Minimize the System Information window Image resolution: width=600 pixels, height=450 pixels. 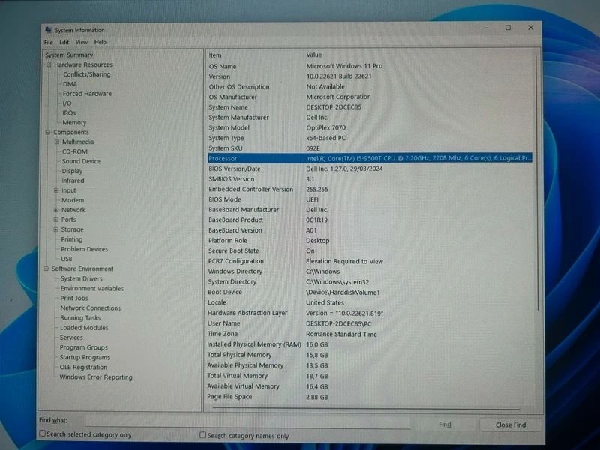click(484, 28)
